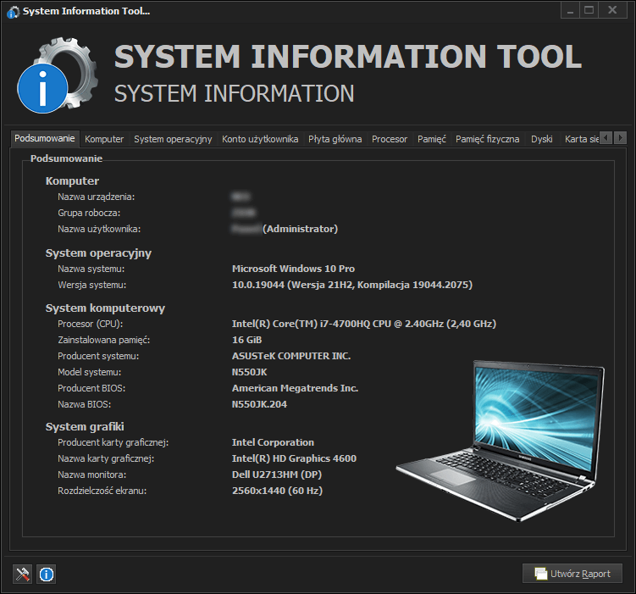Switch to the Pamięć tab
The width and height of the screenshot is (636, 594).
click(432, 139)
